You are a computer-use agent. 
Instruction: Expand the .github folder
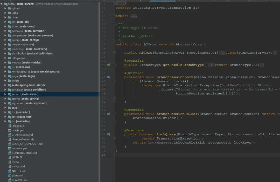(x=5, y=8)
